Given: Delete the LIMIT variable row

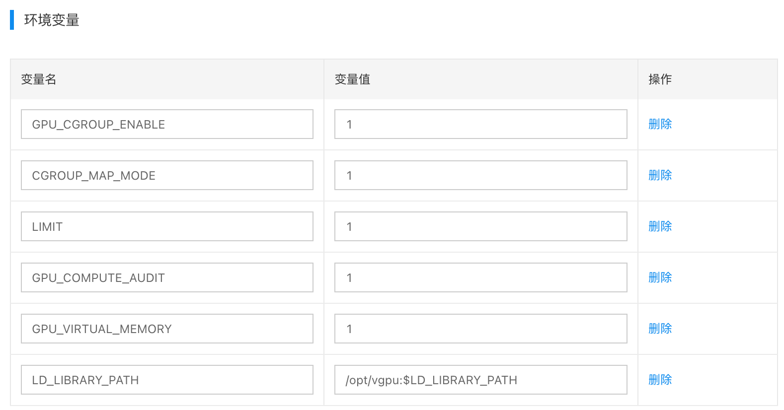Looking at the screenshot, I should coord(660,226).
